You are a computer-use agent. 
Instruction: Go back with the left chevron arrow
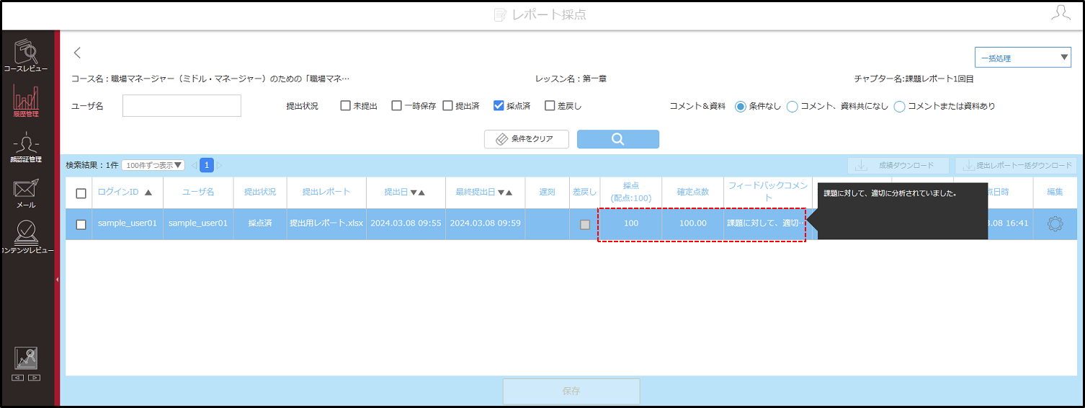click(78, 52)
